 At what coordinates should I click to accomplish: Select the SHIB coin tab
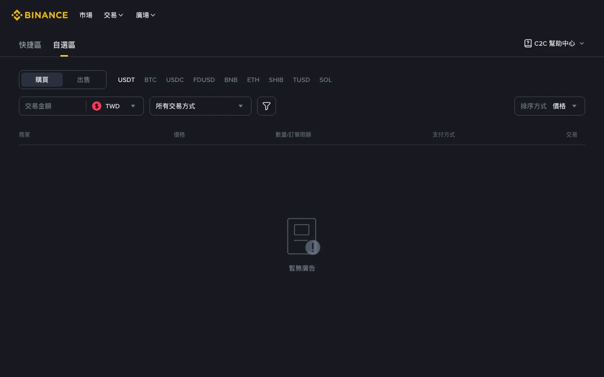tap(276, 80)
